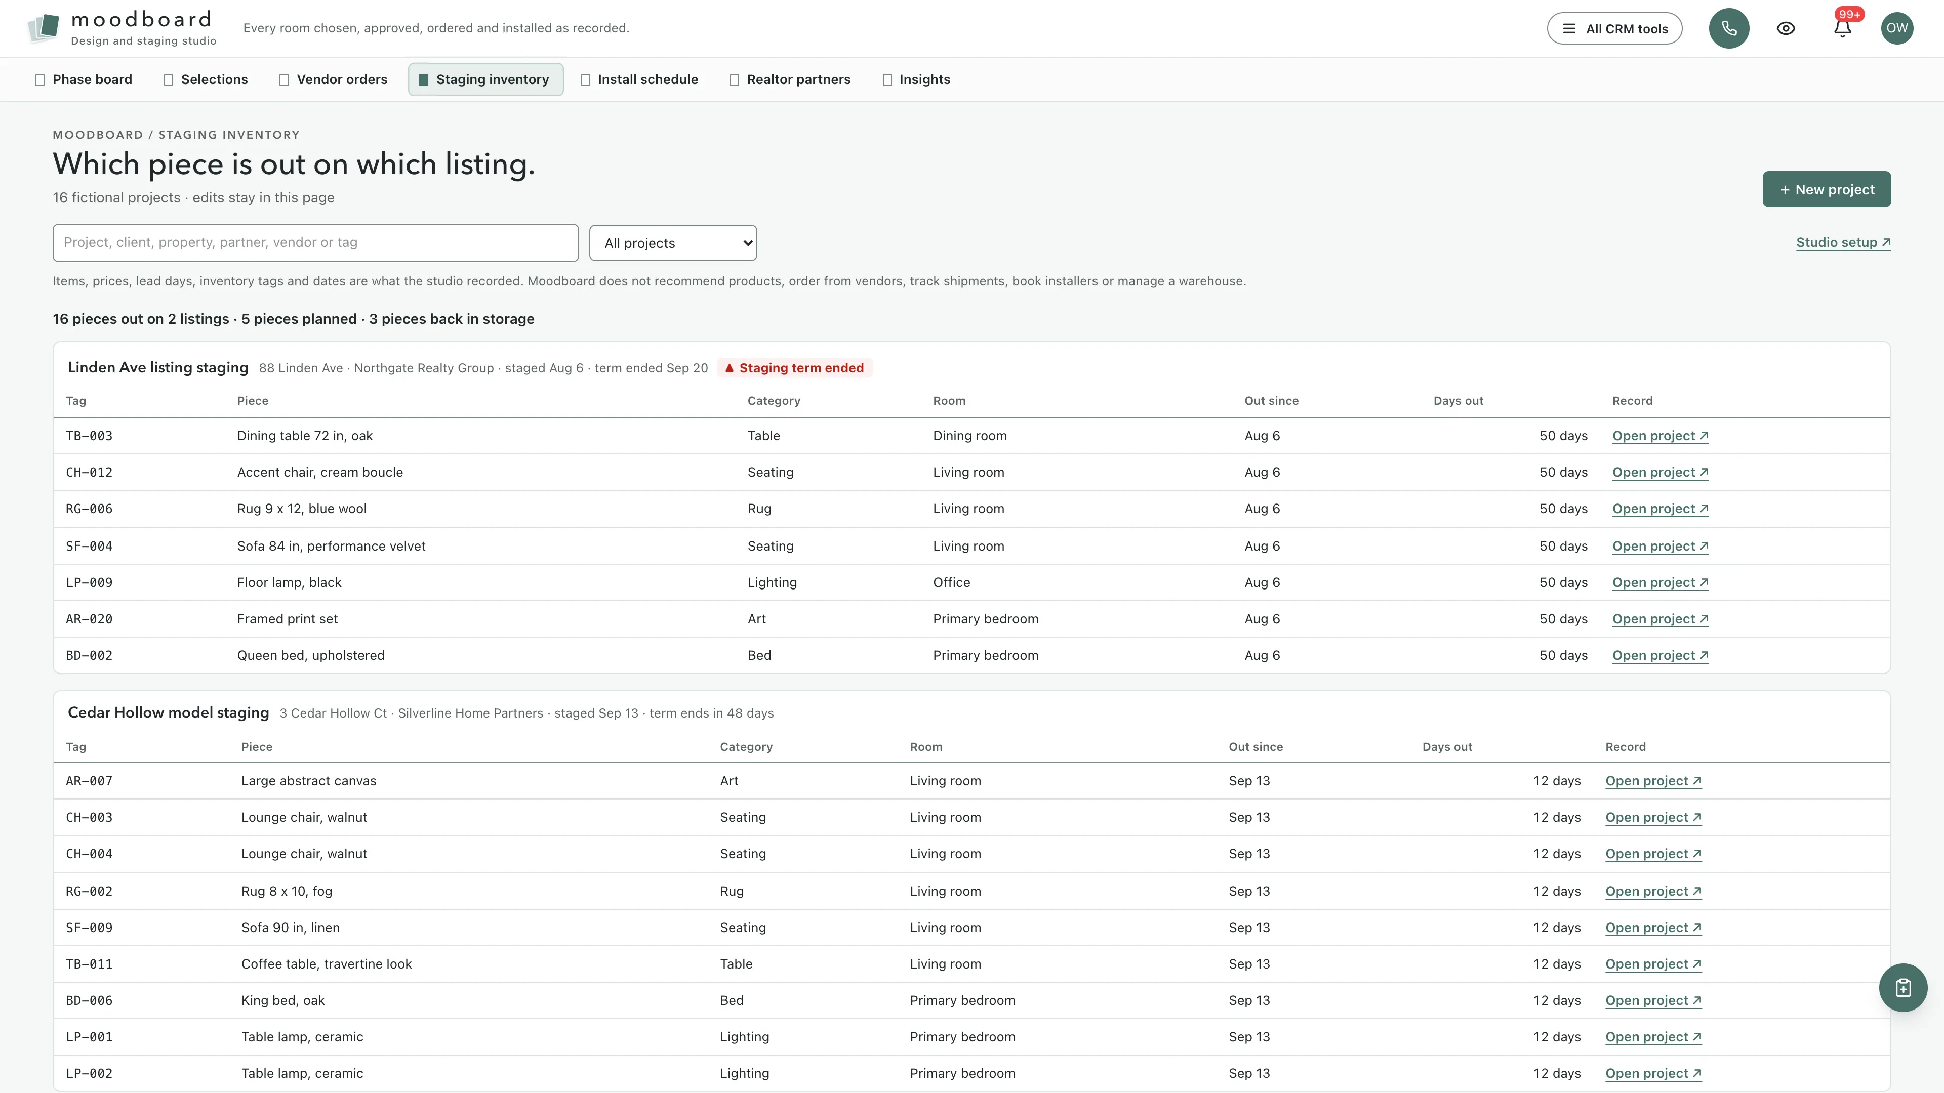The image size is (1944, 1093).
Task: Click the Staging term ended warning badge
Action: pos(795,368)
